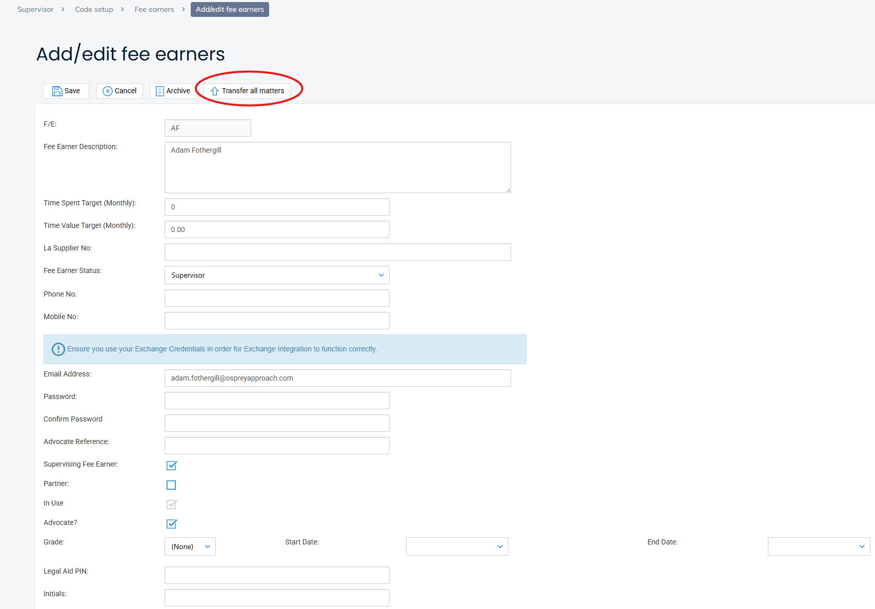The height and width of the screenshot is (609, 875).
Task: Go to Supervisor breadcrumb
Action: [x=35, y=9]
